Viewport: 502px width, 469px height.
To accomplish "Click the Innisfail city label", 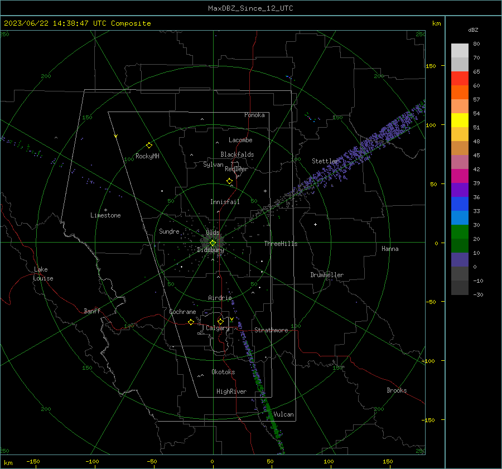I will pos(225,202).
